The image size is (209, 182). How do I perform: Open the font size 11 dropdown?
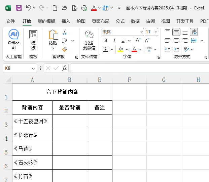pyautogui.click(x=156, y=32)
